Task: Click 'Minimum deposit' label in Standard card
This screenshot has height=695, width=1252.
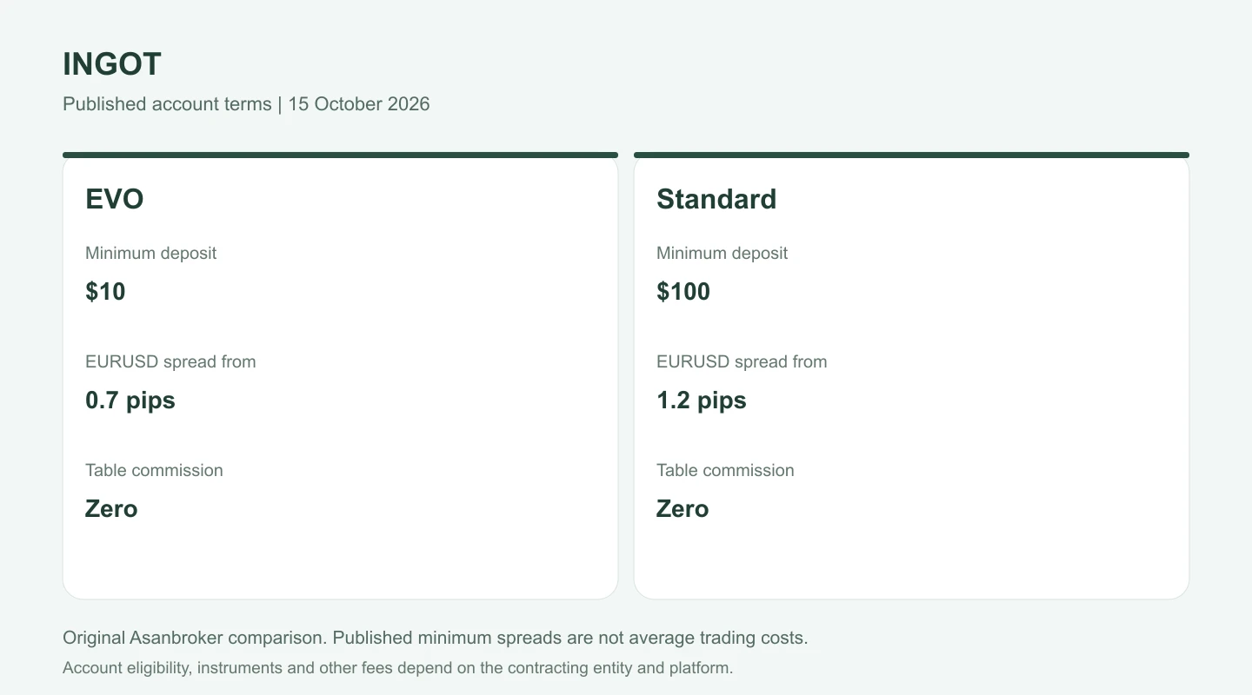Action: coord(722,254)
